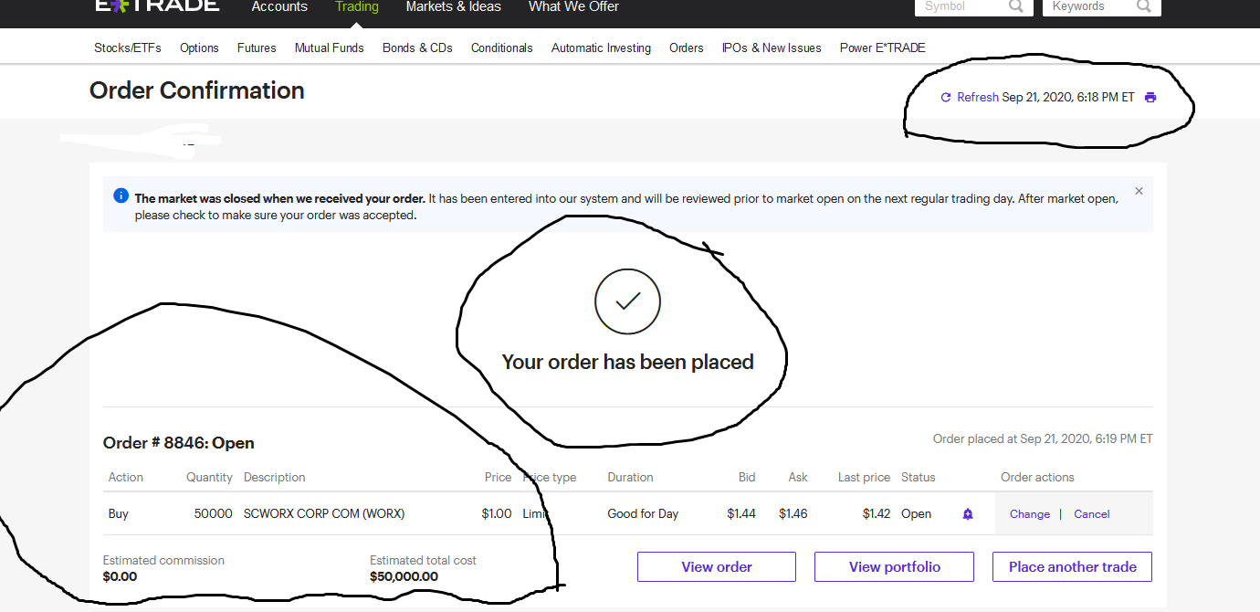Click the Open status cell in order row
Viewport: 1260px width, 612px height.
point(917,513)
